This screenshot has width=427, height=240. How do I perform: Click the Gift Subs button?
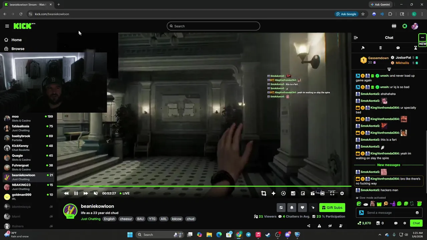point(332,208)
